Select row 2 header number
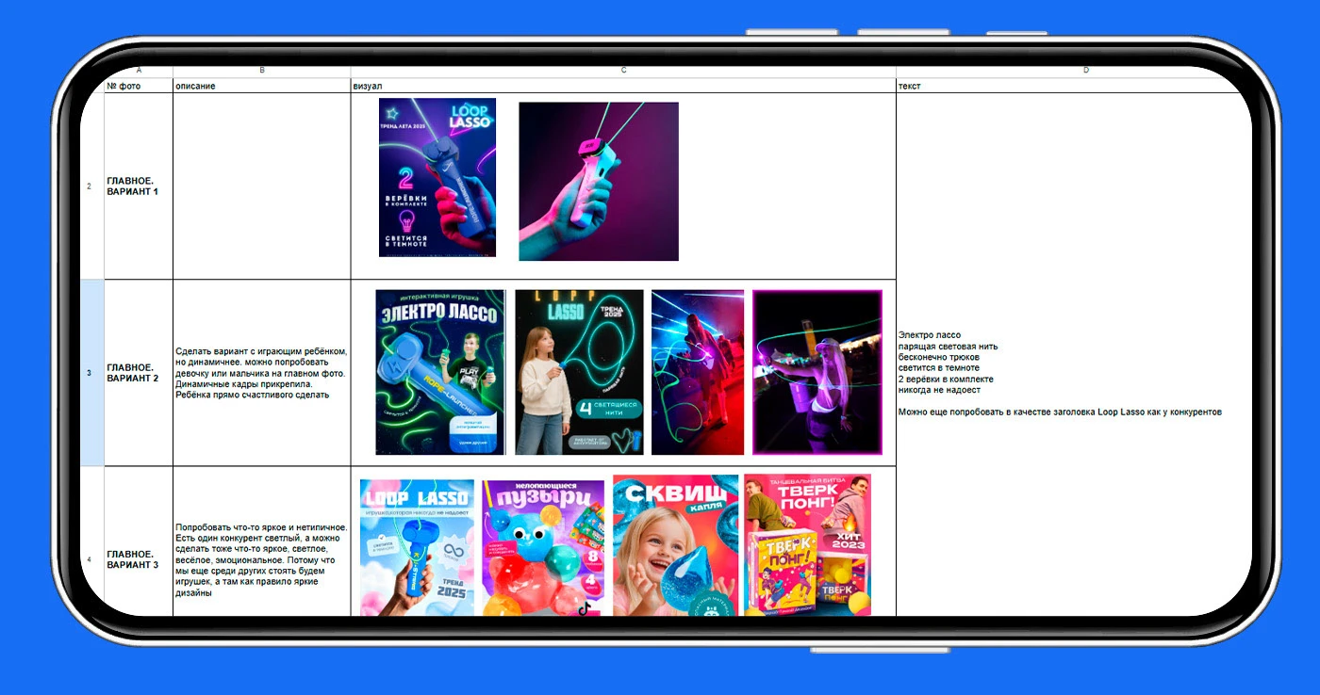This screenshot has width=1320, height=695. coord(90,186)
